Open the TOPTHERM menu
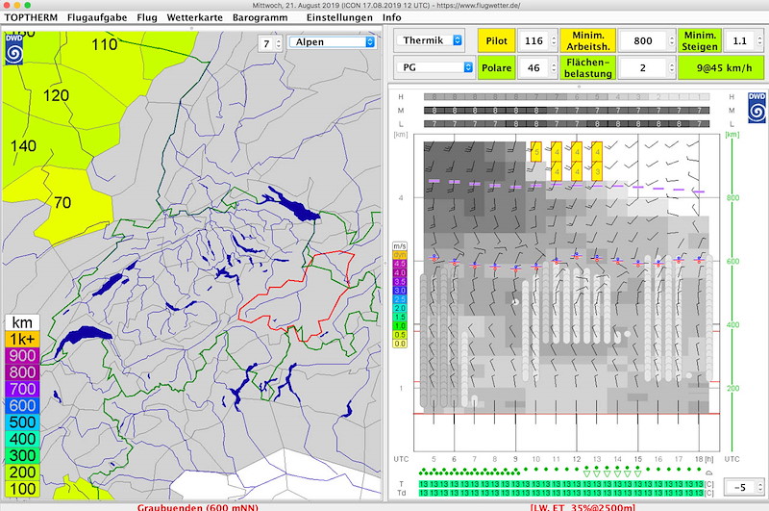The image size is (769, 511). pos(31,17)
